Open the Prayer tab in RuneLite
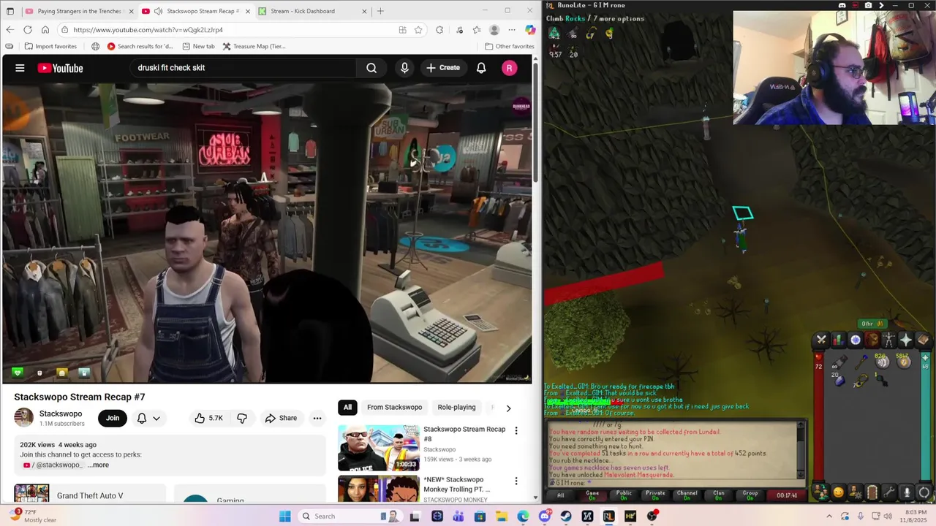This screenshot has height=526, width=936. [x=906, y=340]
